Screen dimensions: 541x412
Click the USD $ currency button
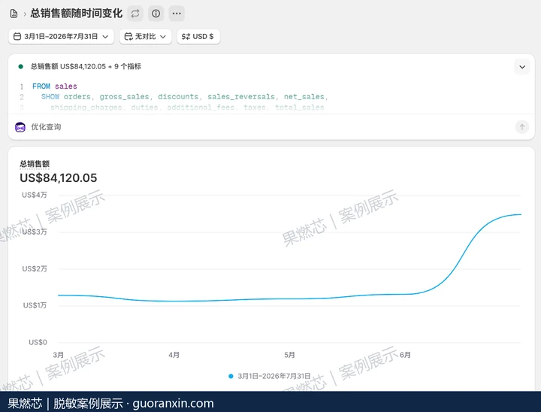pyautogui.click(x=198, y=36)
